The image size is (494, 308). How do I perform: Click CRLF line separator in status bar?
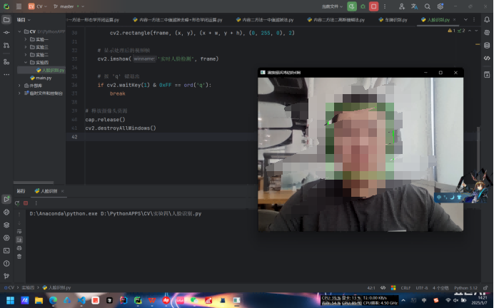pyautogui.click(x=405, y=288)
